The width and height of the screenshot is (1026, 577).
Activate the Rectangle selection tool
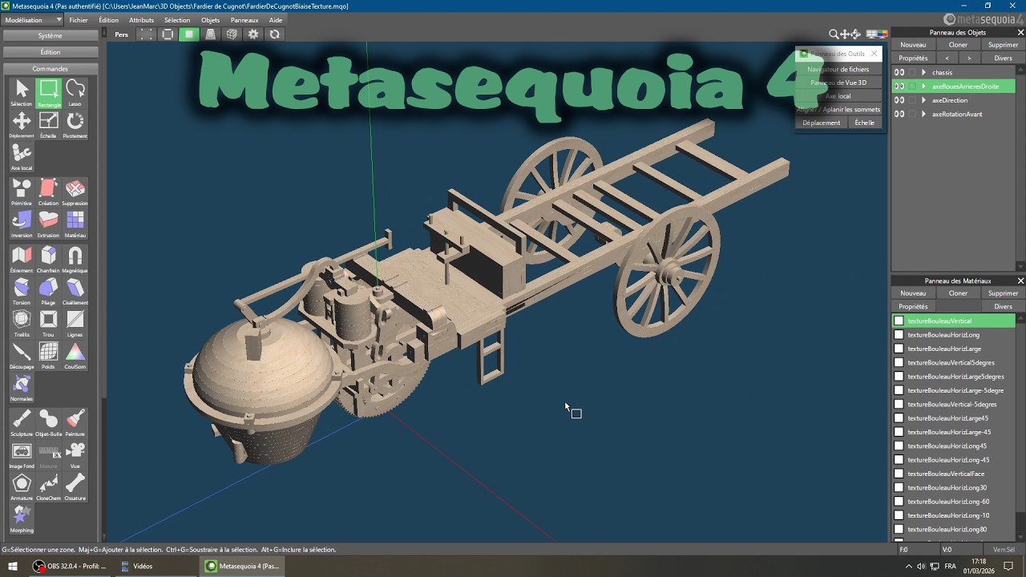pos(49,93)
